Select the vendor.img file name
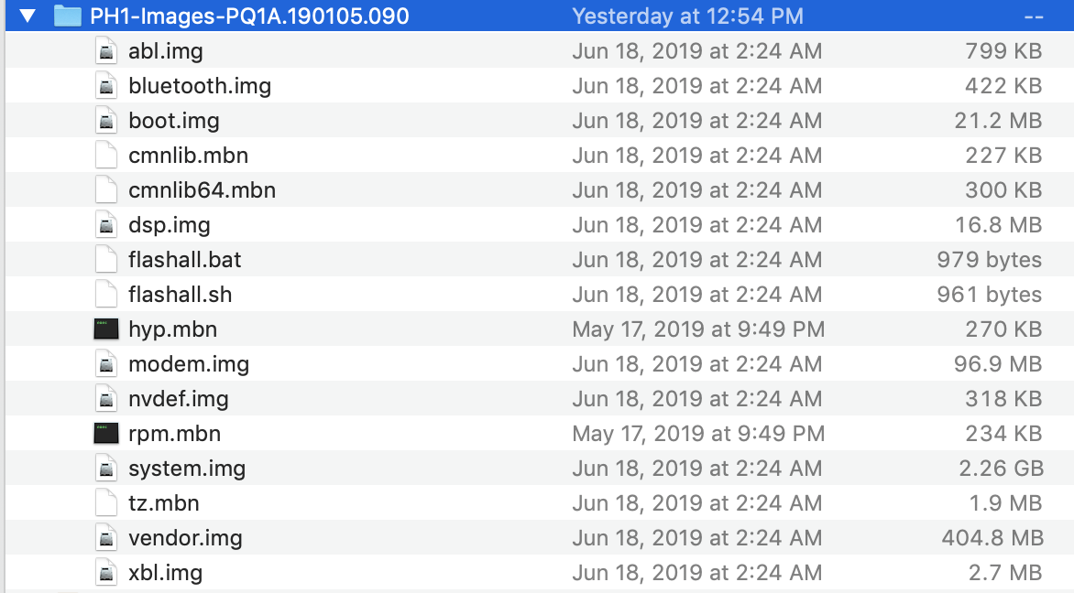1074x593 pixels. click(x=186, y=538)
